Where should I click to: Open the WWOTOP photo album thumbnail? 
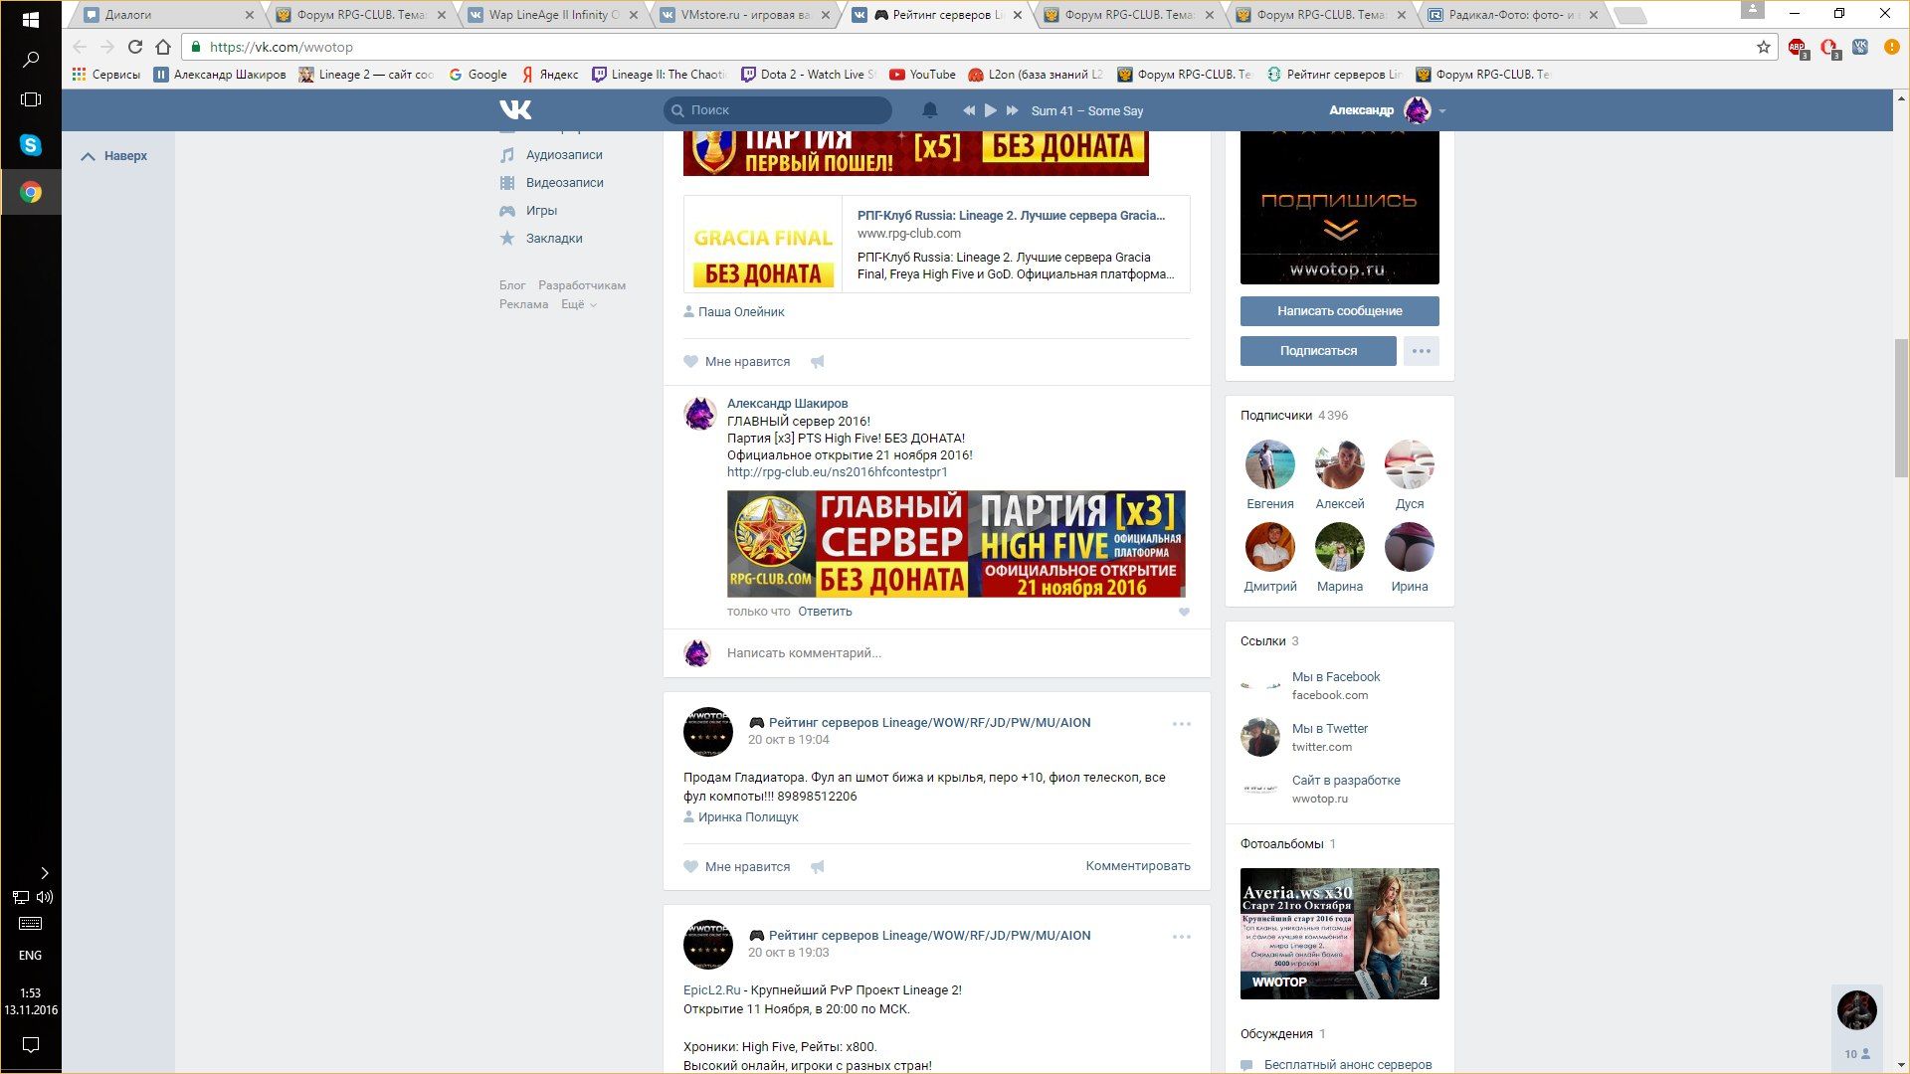coord(1339,934)
